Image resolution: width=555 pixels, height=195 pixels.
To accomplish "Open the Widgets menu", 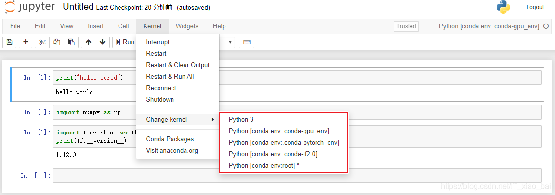I will click(187, 26).
